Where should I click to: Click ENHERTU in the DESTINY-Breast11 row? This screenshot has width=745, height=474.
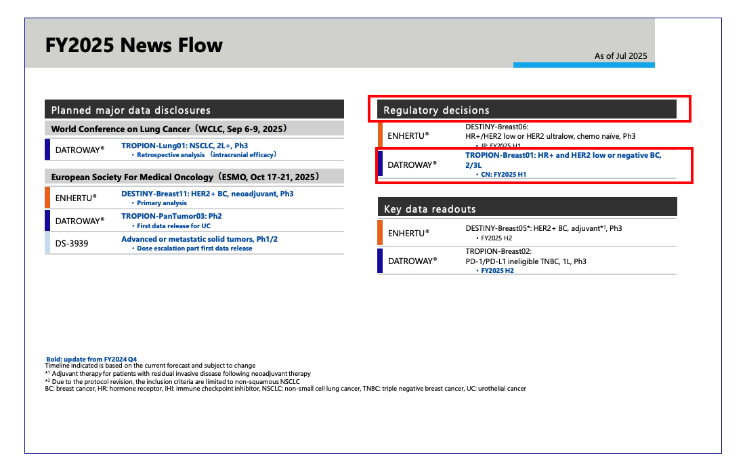76,198
